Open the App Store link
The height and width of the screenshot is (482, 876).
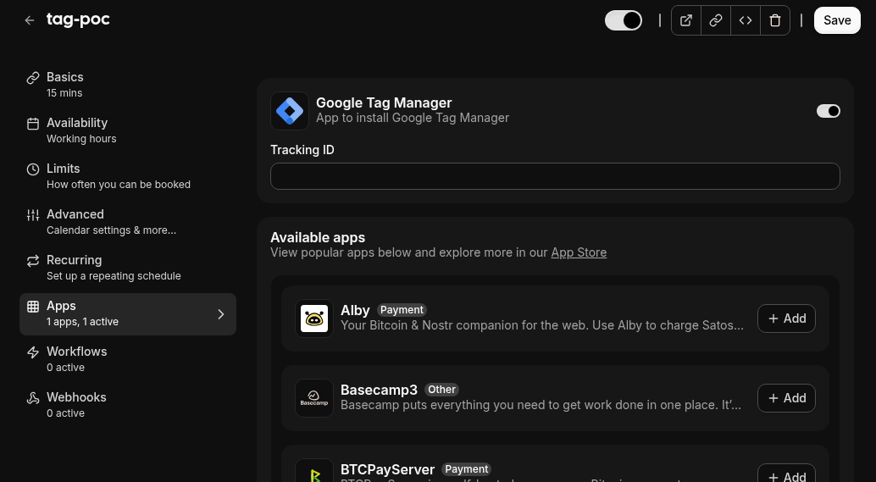click(579, 252)
